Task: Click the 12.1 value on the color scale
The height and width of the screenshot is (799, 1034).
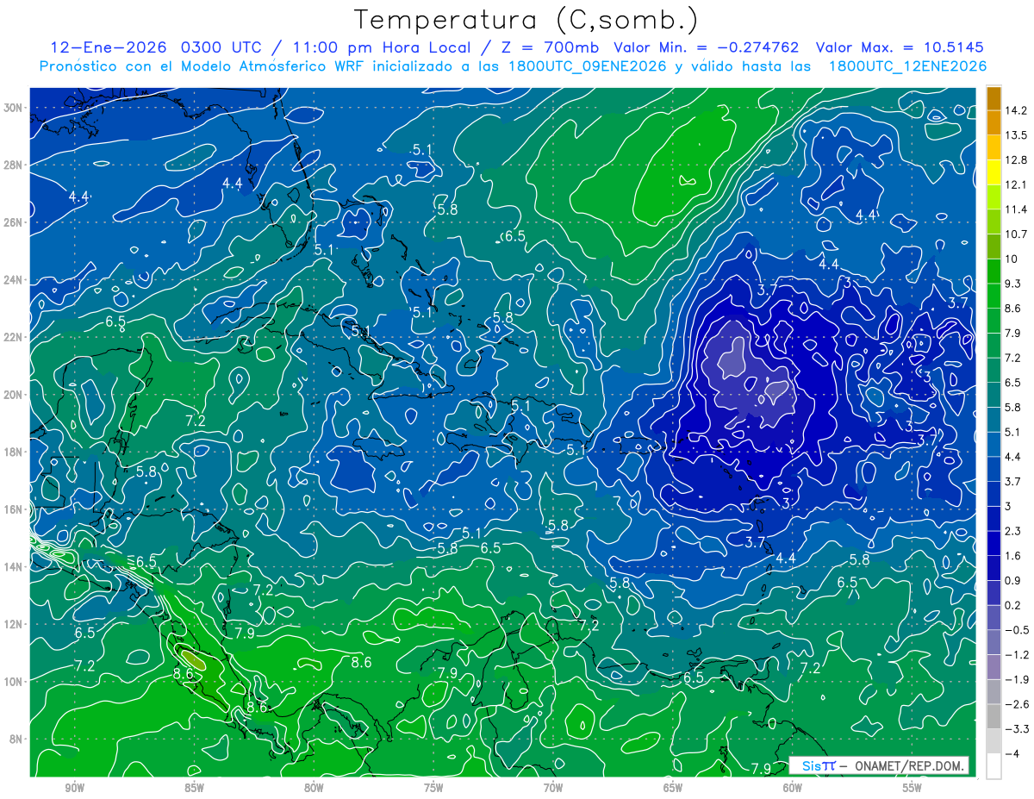Action: click(x=1015, y=184)
